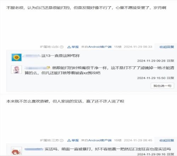Image resolution: width=177 pixels, height=156 pixels.
Task: Click the warning triangle icon on floor 15
Action: tap(69, 47)
